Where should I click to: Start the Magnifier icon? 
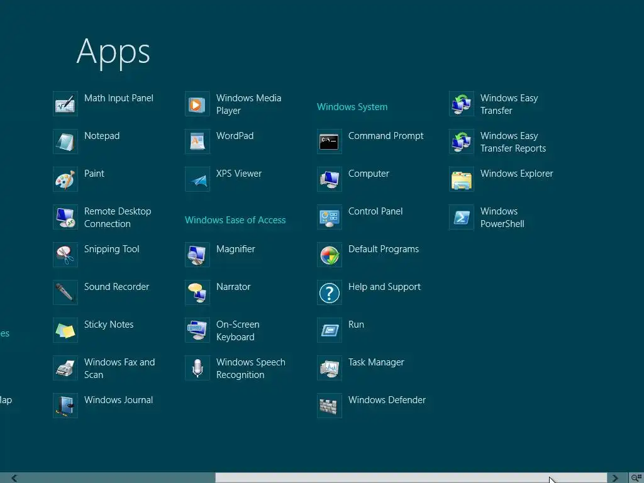(197, 255)
